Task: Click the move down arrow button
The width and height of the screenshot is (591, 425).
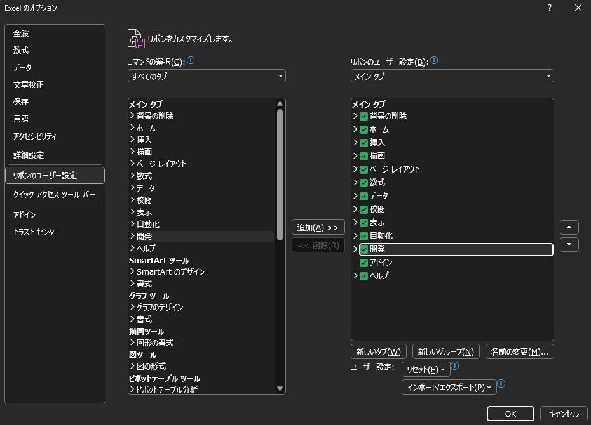Action: click(x=569, y=244)
